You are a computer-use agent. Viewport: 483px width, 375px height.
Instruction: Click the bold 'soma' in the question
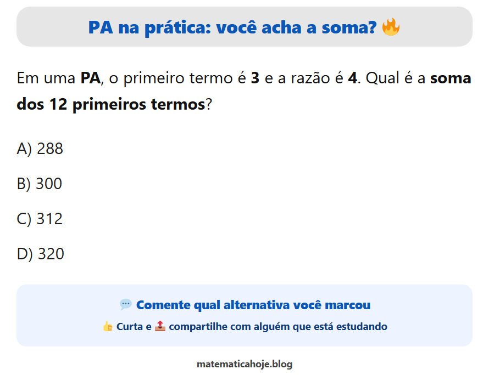[451, 78]
